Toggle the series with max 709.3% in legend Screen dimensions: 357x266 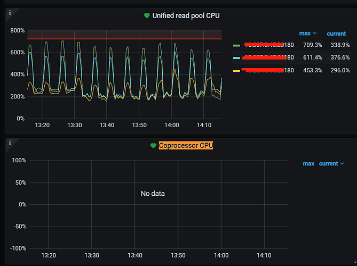268,45
